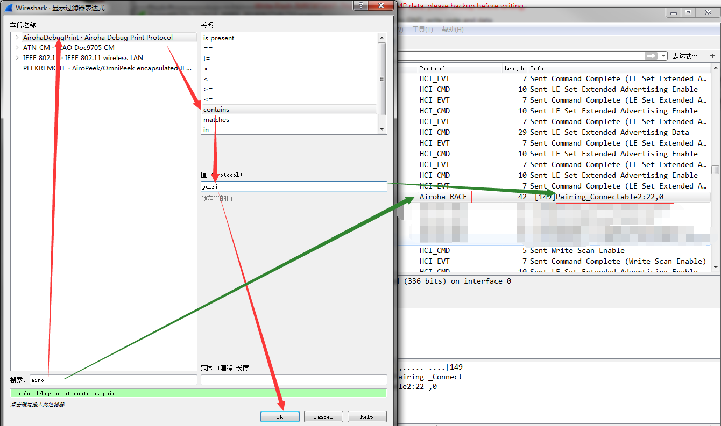This screenshot has height=426, width=721.
Task: Select the Airoha RACE packet row
Action: coord(554,197)
